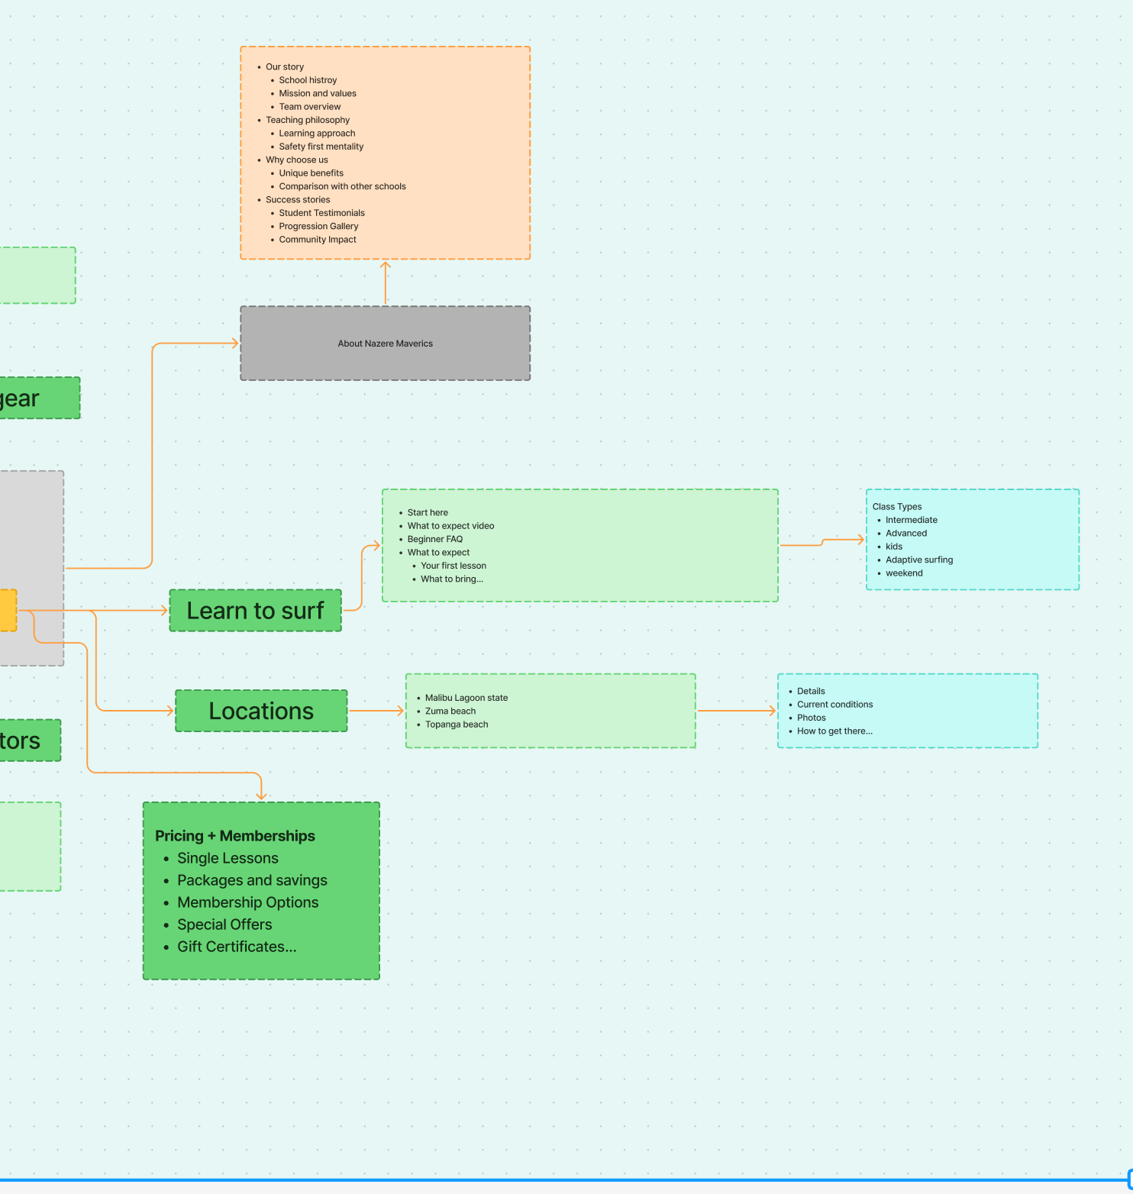Click "Gift Certificates..." in the pricing box
1133x1194 pixels.
pyautogui.click(x=237, y=947)
